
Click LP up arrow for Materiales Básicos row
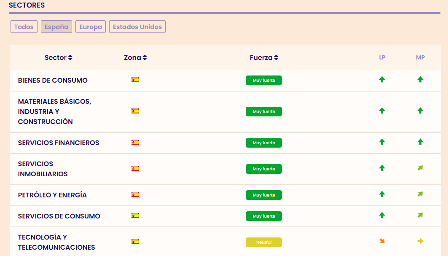[x=382, y=111]
